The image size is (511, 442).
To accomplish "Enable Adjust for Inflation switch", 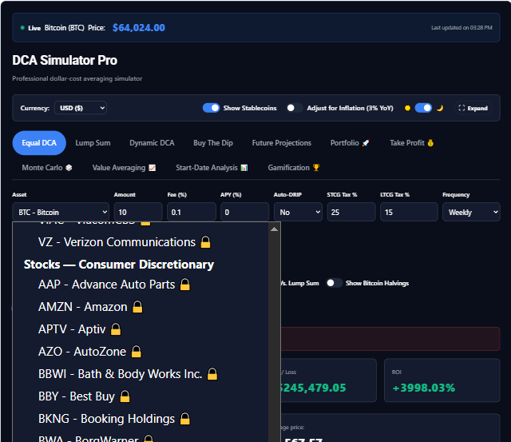I will click(295, 108).
